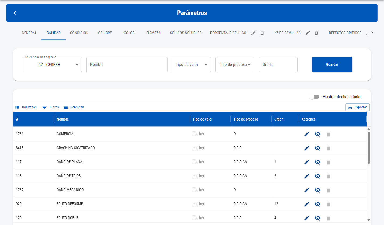Go back using the header arrow
This screenshot has width=384, height=225.
point(15,13)
